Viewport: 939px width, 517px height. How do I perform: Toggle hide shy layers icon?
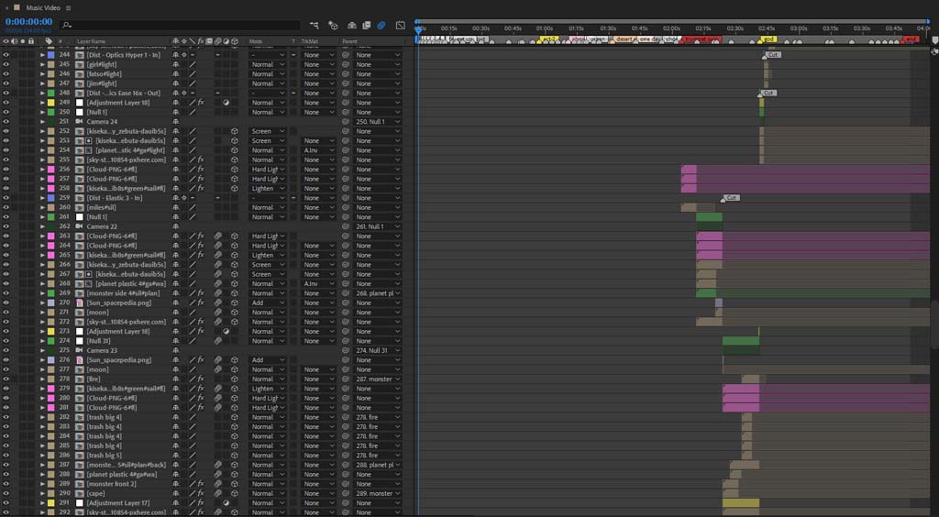[x=352, y=25]
